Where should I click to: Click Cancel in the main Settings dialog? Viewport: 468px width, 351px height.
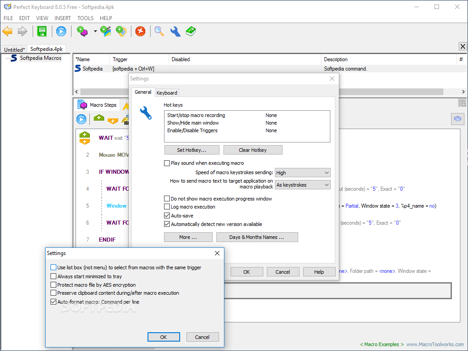tap(282, 272)
